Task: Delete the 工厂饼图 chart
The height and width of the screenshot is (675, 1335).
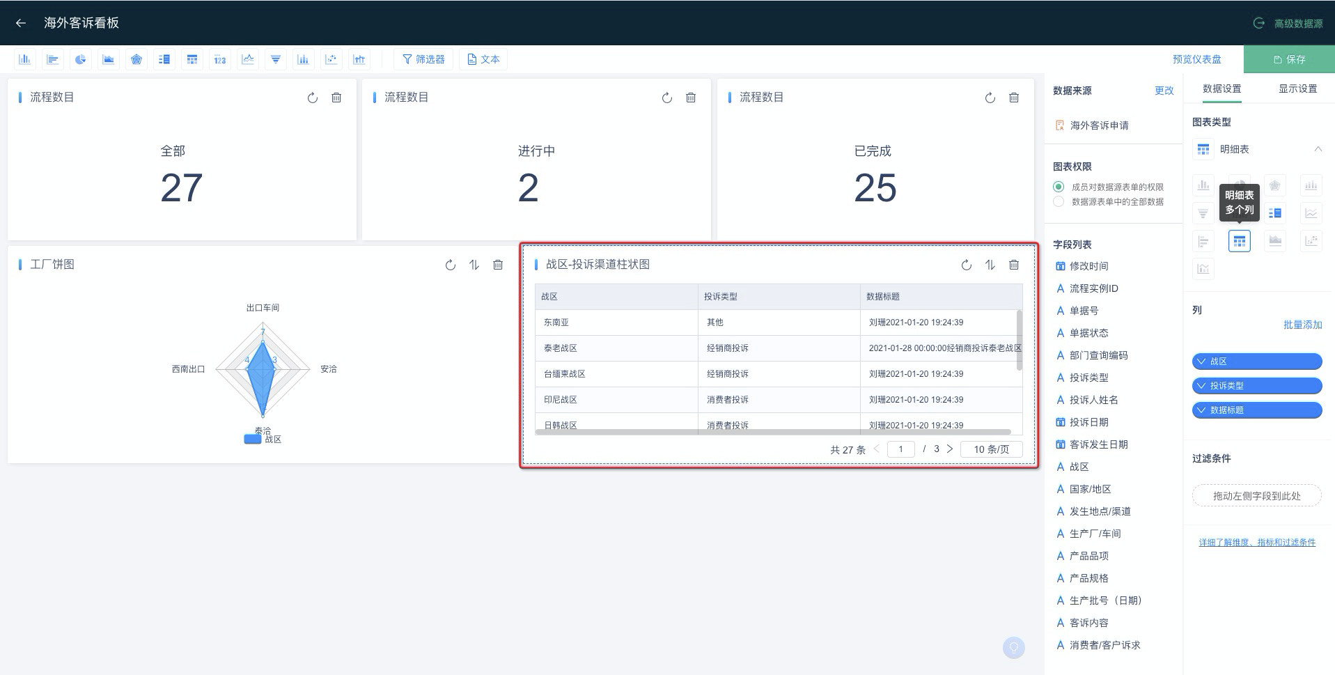Action: (x=498, y=265)
